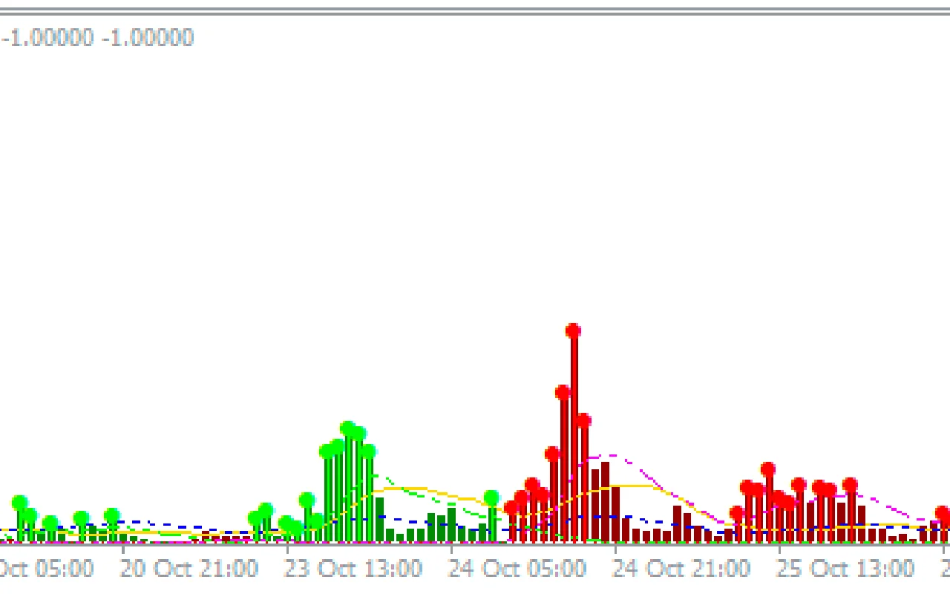950x594 pixels.
Task: Click the blue dotted line above 24 Oct 05:00
Action: point(453,523)
